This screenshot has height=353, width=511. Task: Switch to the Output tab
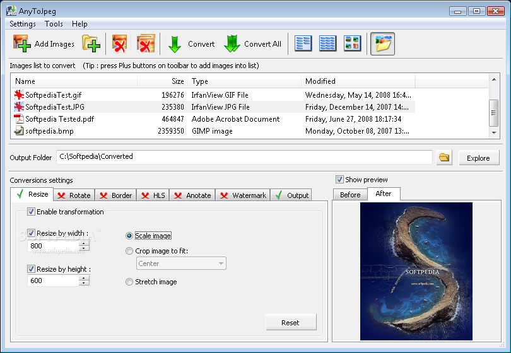pos(291,195)
